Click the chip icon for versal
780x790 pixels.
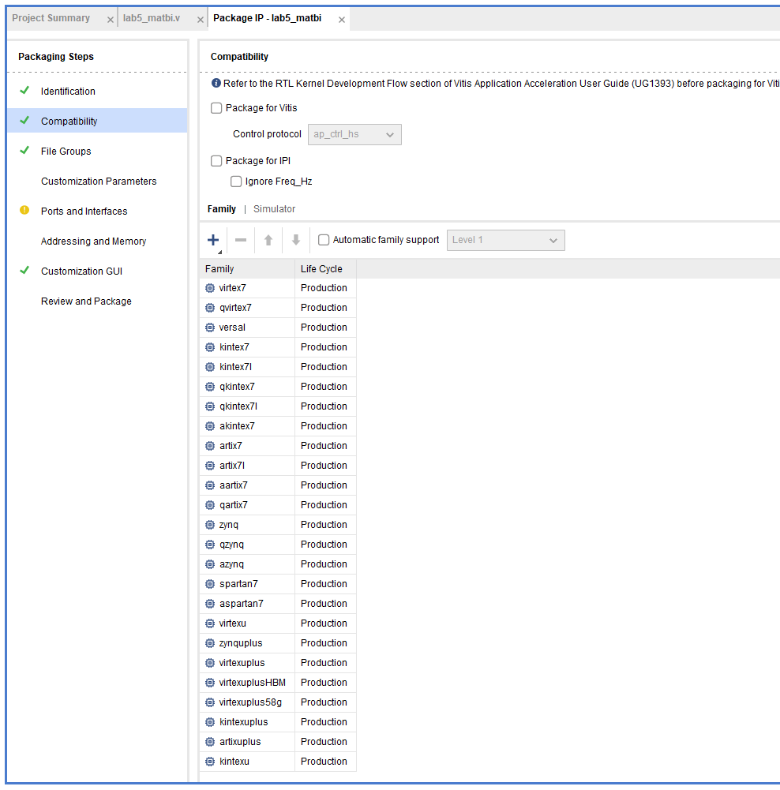pyautogui.click(x=210, y=328)
